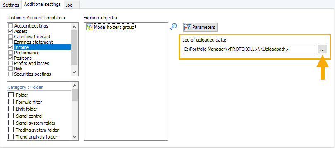Toggle the Positions checkbox off
Image resolution: width=335 pixels, height=148 pixels.
10,58
